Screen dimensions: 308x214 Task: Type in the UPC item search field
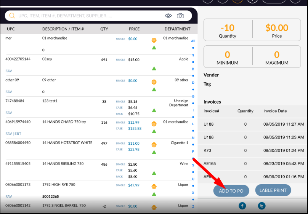click(88, 16)
